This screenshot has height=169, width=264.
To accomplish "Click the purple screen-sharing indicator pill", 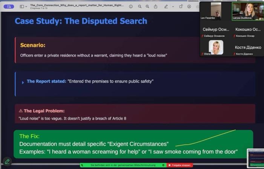I will coord(9,6).
